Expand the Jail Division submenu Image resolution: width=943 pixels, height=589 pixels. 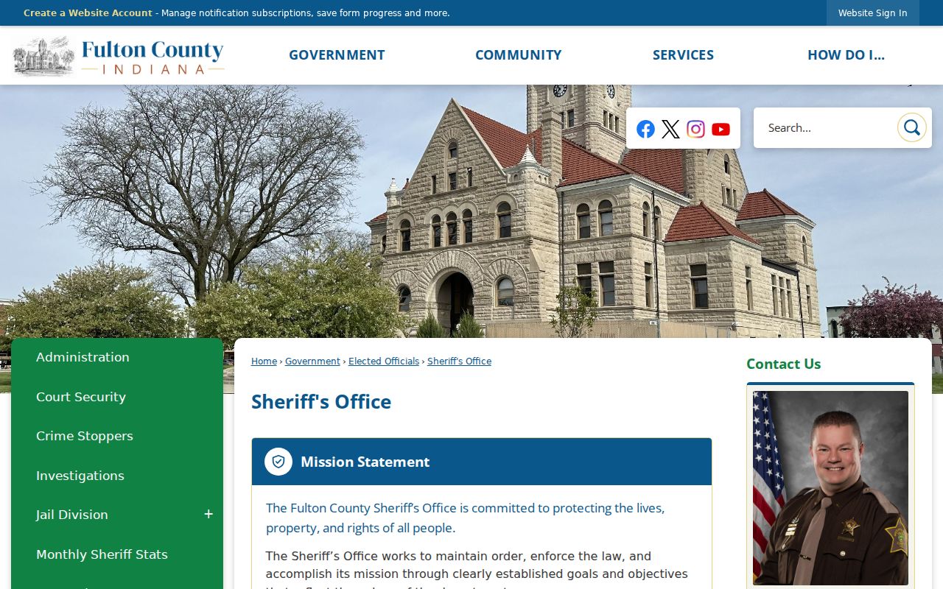tap(208, 515)
